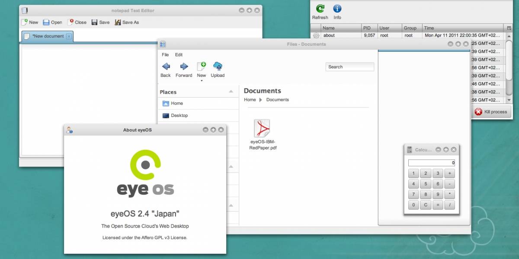Click Documents in breadcrumb path

click(x=278, y=100)
